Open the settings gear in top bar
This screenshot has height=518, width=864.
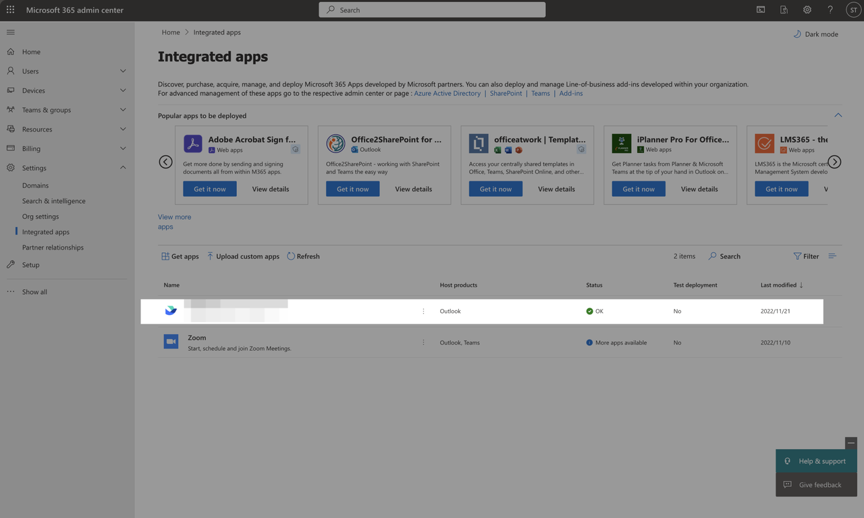[x=807, y=10]
